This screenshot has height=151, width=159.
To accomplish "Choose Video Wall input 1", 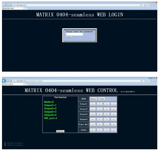I will click(93, 124).
